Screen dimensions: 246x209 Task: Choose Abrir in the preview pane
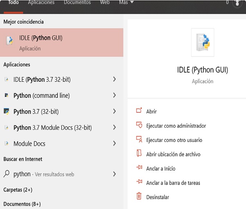[x=151, y=112]
